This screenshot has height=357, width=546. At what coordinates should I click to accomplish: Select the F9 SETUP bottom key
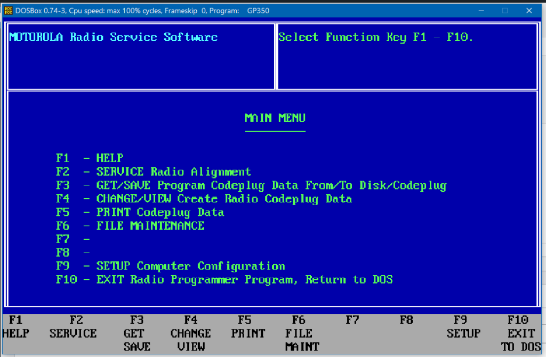(x=463, y=327)
